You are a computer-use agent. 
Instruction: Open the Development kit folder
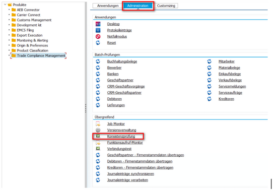coord(29,25)
